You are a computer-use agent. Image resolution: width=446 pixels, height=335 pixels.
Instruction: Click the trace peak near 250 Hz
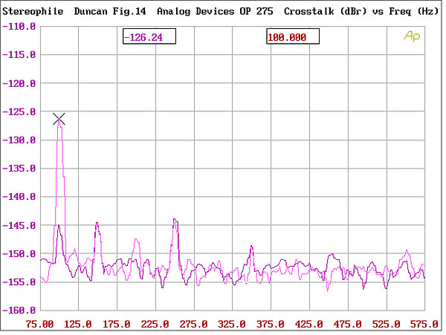175,220
